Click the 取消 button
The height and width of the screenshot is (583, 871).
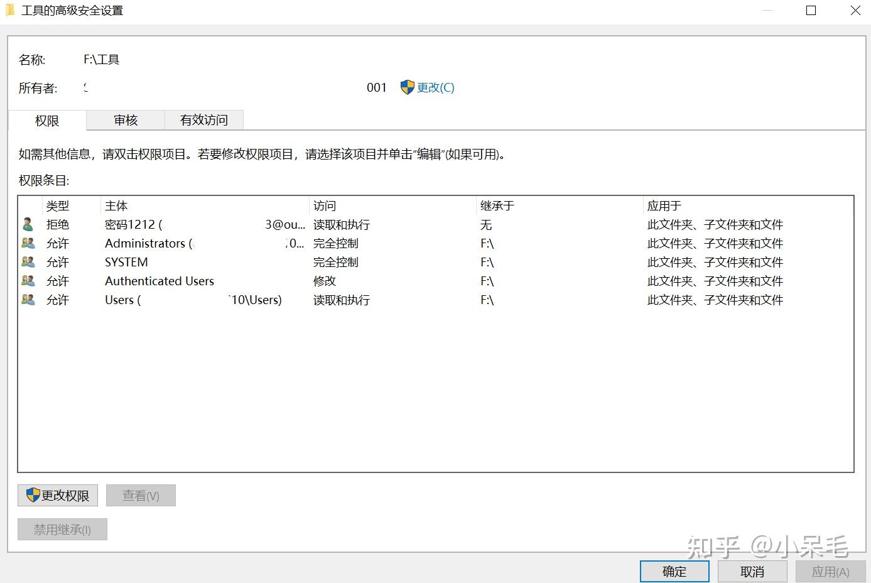pyautogui.click(x=752, y=572)
